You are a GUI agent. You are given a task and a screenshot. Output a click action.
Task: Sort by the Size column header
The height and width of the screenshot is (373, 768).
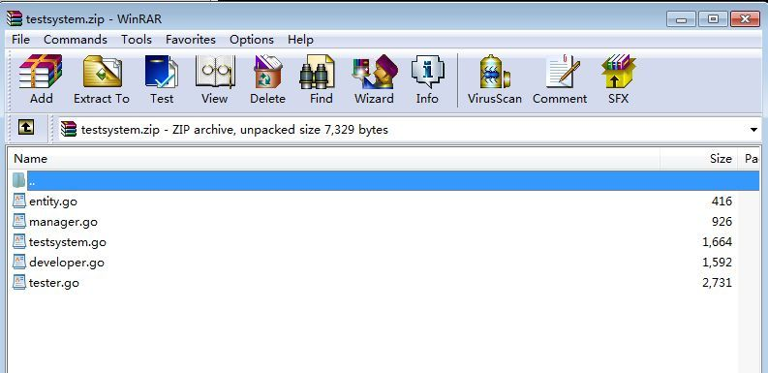pyautogui.click(x=699, y=159)
